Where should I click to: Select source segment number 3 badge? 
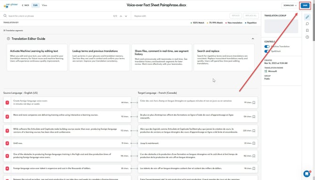click(x=7, y=131)
